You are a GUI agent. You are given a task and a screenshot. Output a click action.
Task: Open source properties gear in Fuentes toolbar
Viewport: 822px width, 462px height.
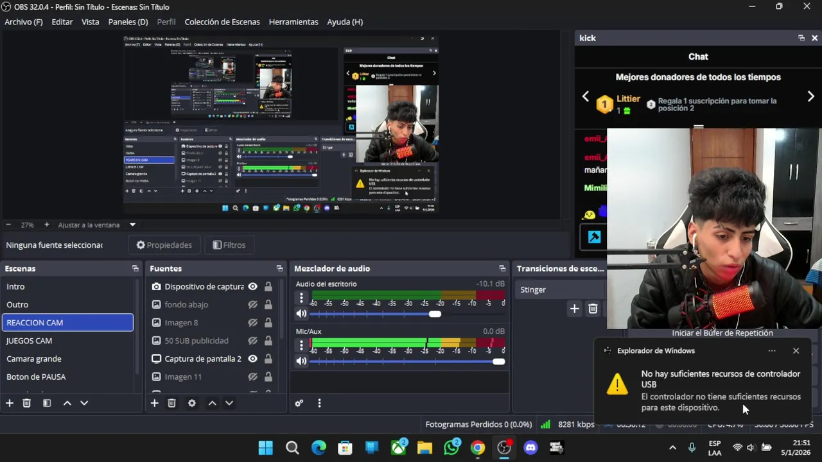point(191,403)
